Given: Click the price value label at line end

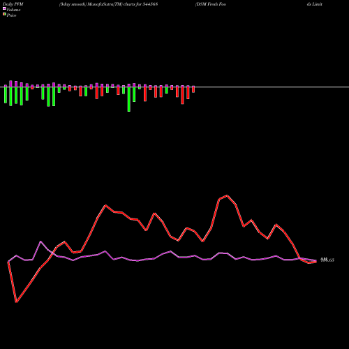Looking at the screenshot, I should 327,260.
